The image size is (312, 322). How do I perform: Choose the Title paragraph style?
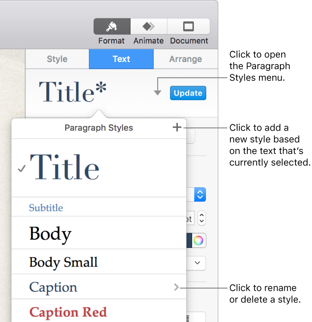[x=99, y=168]
